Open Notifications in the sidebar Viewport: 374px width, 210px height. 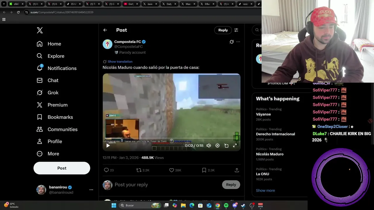pos(56,68)
